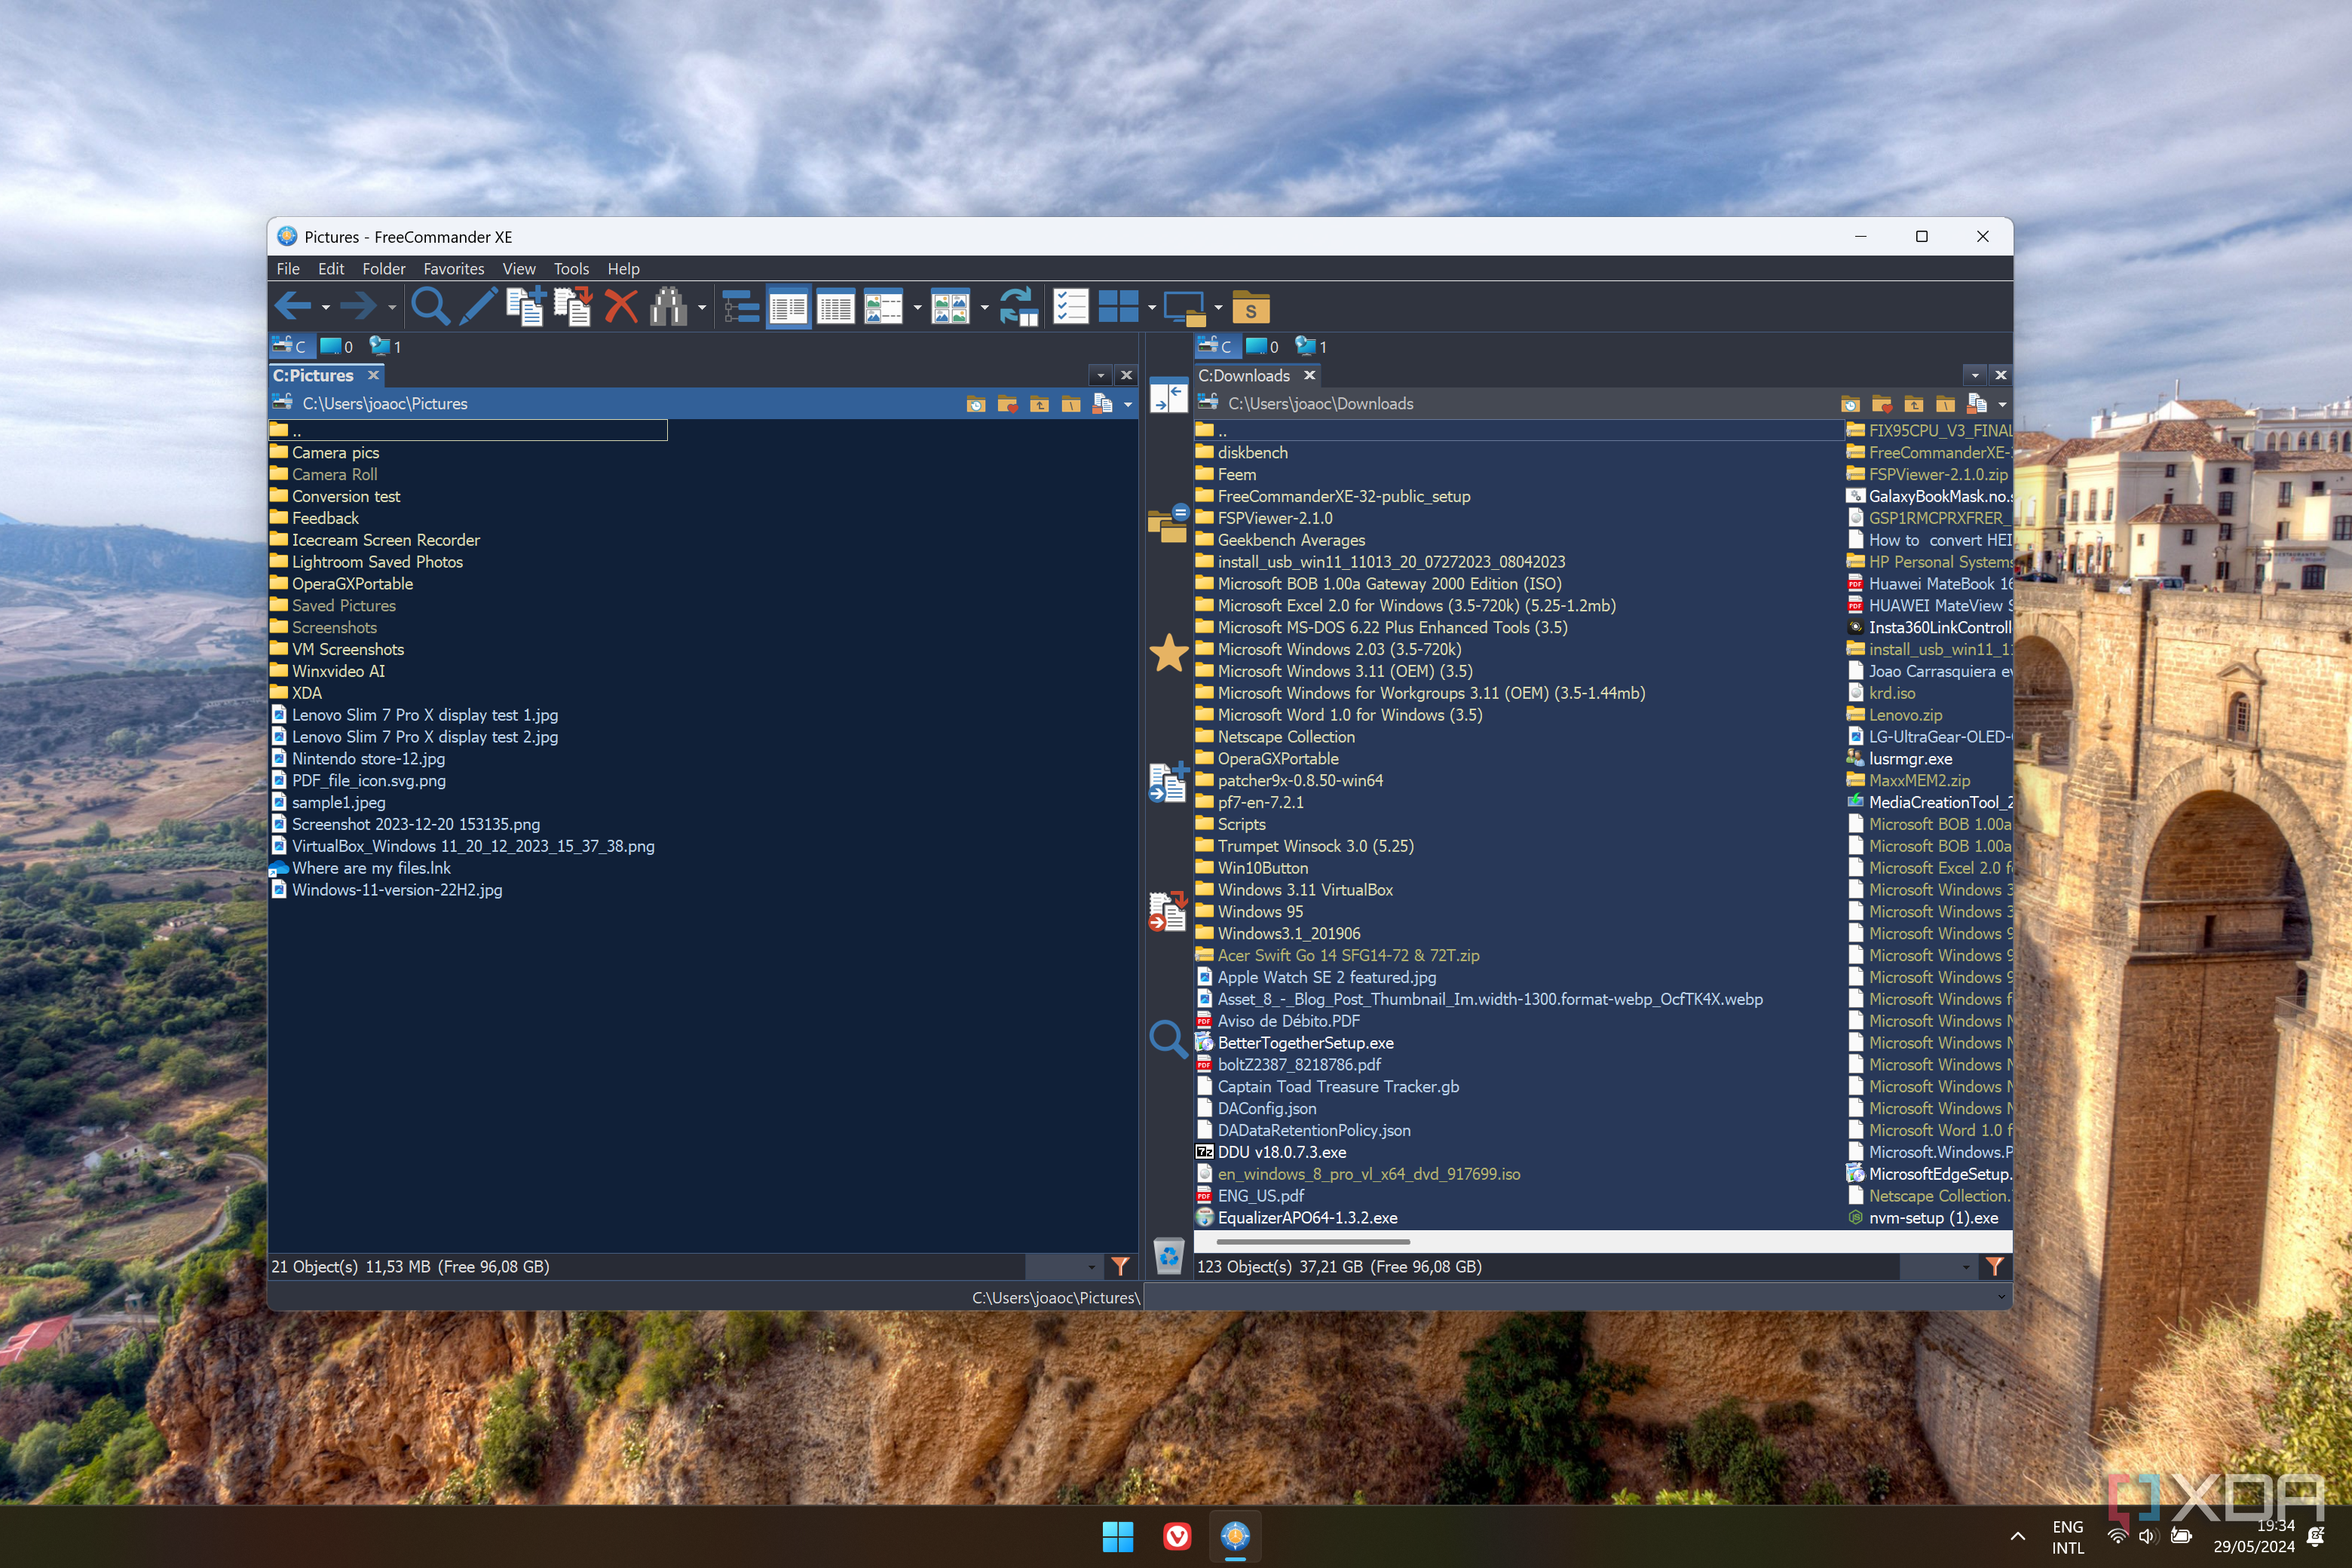This screenshot has height=1568, width=2352.
Task: Click the yellow S folder icon
Action: click(1250, 308)
